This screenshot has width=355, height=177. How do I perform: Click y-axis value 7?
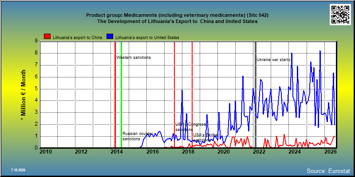(x=36, y=65)
